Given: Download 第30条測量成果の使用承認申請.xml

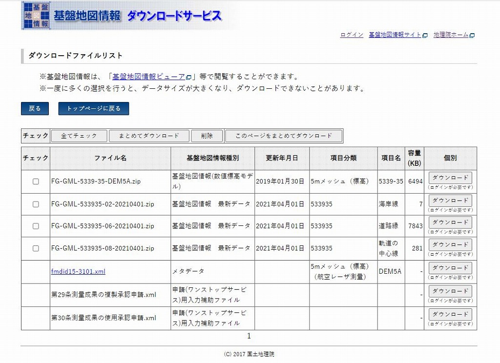Looking at the screenshot, I should tap(450, 314).
